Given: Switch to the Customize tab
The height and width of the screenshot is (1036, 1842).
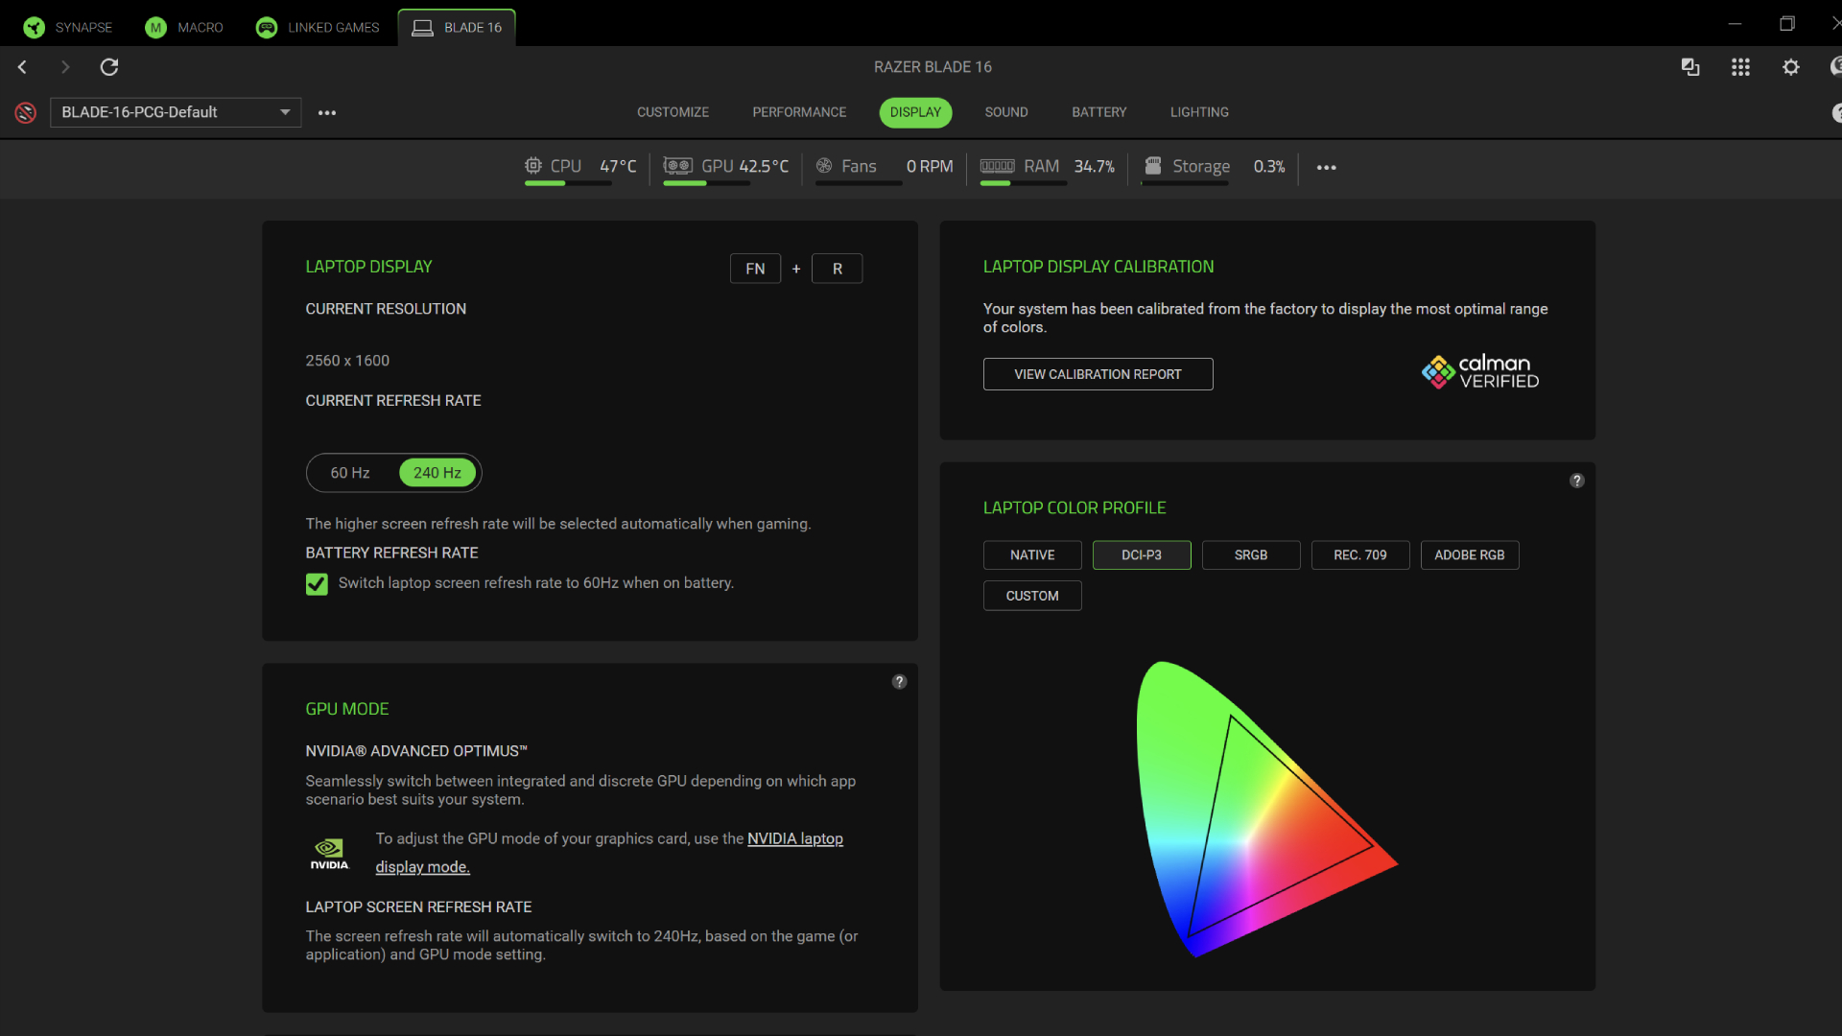Looking at the screenshot, I should click(x=673, y=112).
